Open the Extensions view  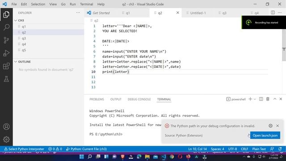(6, 66)
